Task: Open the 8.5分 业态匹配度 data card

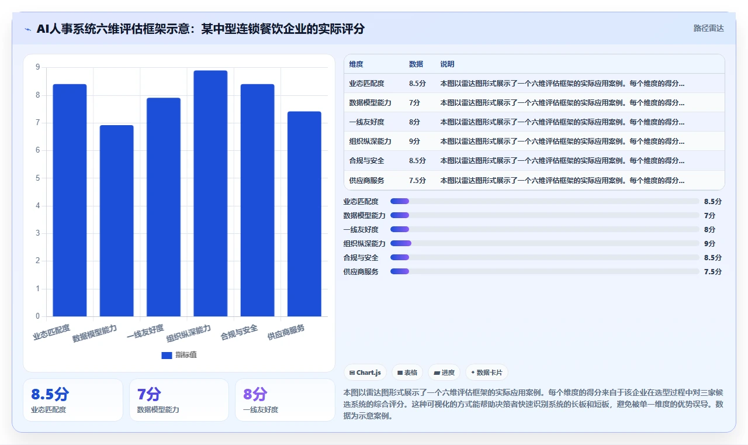Action: (73, 400)
